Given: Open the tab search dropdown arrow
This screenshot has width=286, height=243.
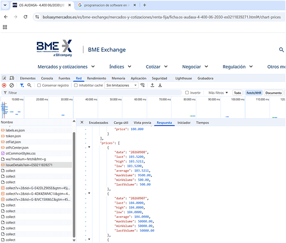Looking at the screenshot, I should click(x=5, y=5).
